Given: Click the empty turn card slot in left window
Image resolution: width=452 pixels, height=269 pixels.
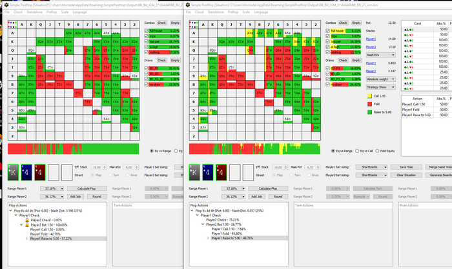Looking at the screenshot, I should pos(54,172).
